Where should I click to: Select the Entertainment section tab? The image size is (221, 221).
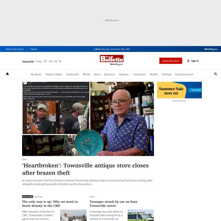tap(184, 74)
